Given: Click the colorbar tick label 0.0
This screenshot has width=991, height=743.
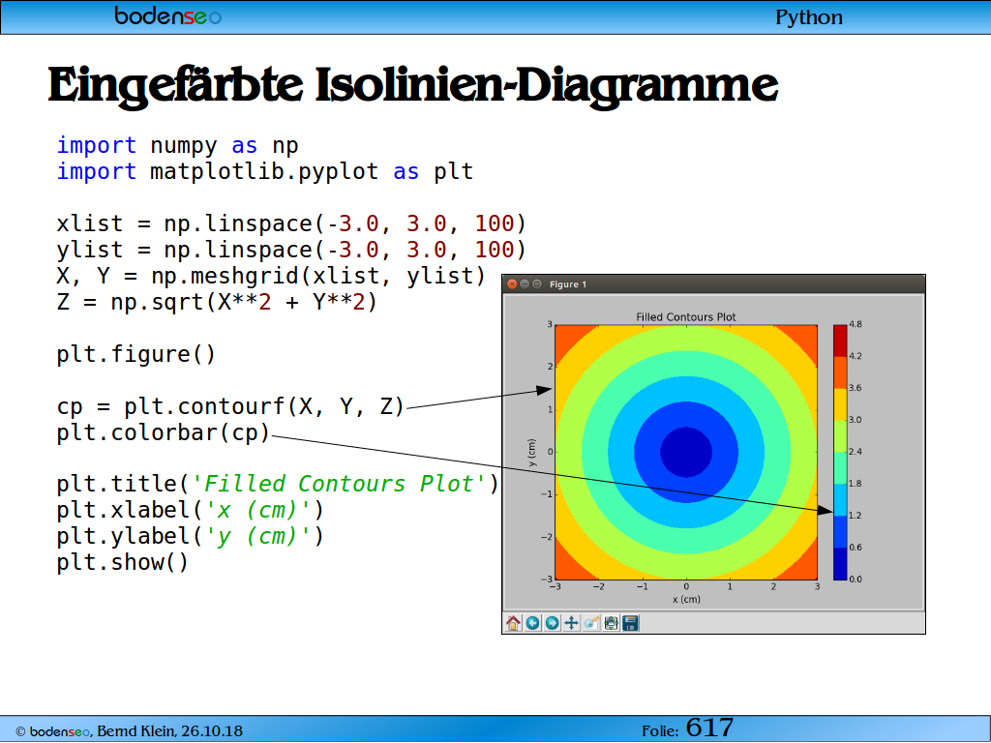Looking at the screenshot, I should tap(856, 579).
